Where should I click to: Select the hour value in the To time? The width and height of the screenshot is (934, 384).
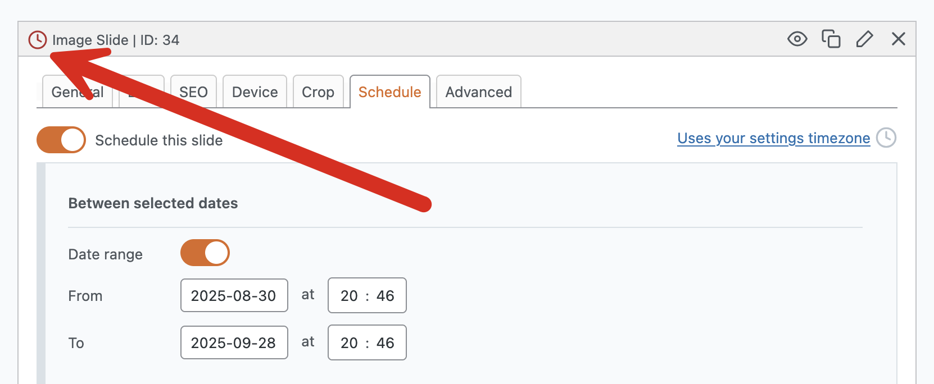pyautogui.click(x=349, y=343)
